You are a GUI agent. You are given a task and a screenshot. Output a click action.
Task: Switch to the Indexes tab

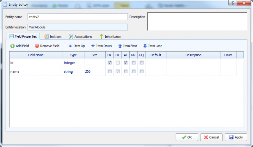53,37
